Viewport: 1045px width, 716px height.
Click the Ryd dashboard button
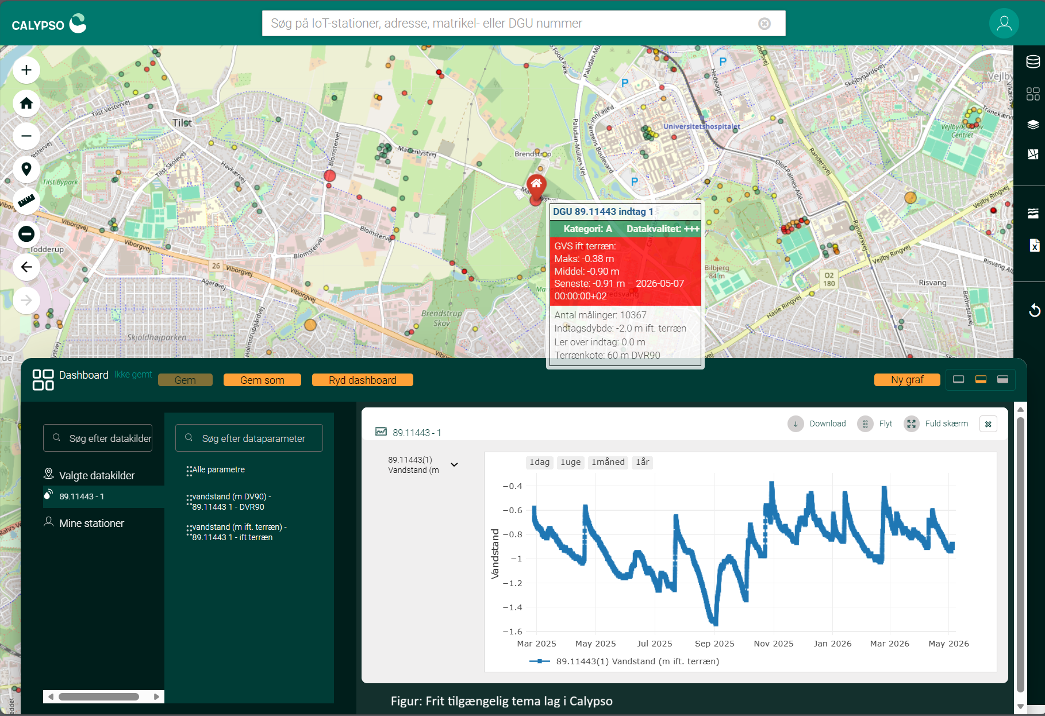click(362, 380)
